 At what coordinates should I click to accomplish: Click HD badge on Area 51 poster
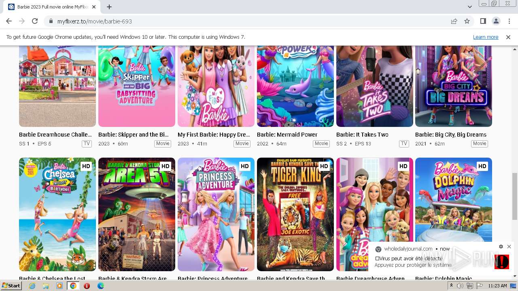click(x=166, y=166)
